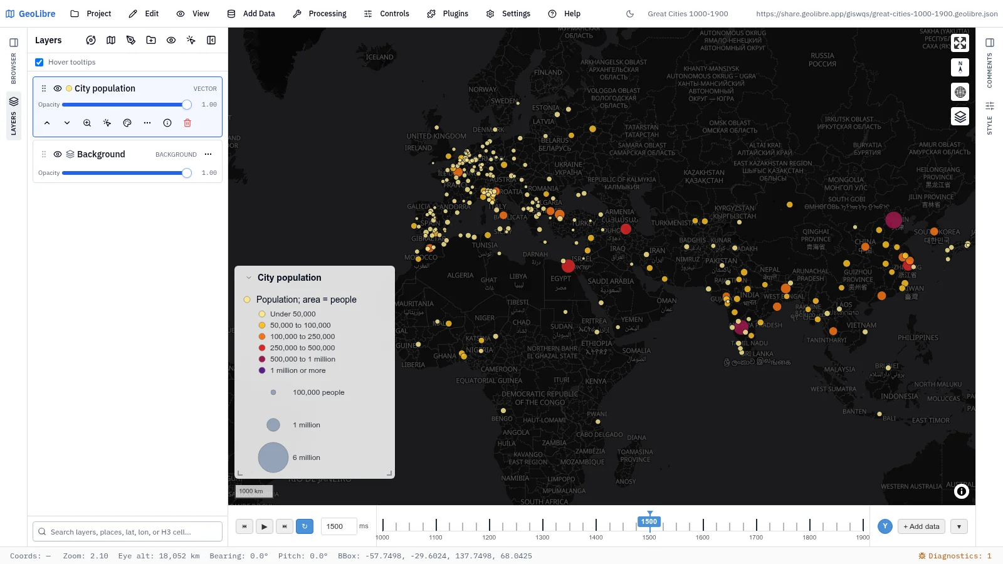Toggle dark mode moon icon
The image size is (1003, 564).
click(630, 14)
